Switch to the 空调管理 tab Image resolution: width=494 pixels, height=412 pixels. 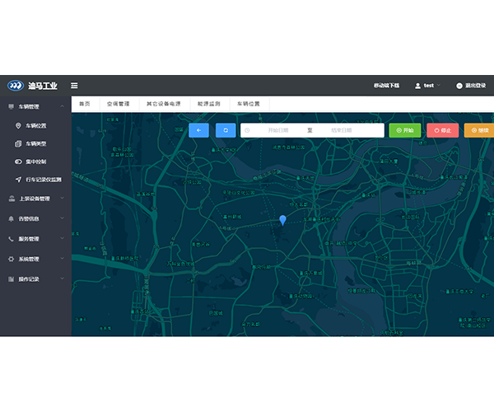click(x=118, y=105)
